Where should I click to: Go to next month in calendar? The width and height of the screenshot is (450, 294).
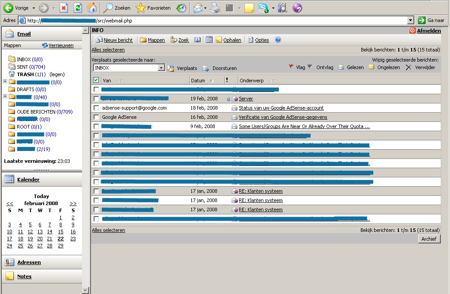pyautogui.click(x=73, y=203)
